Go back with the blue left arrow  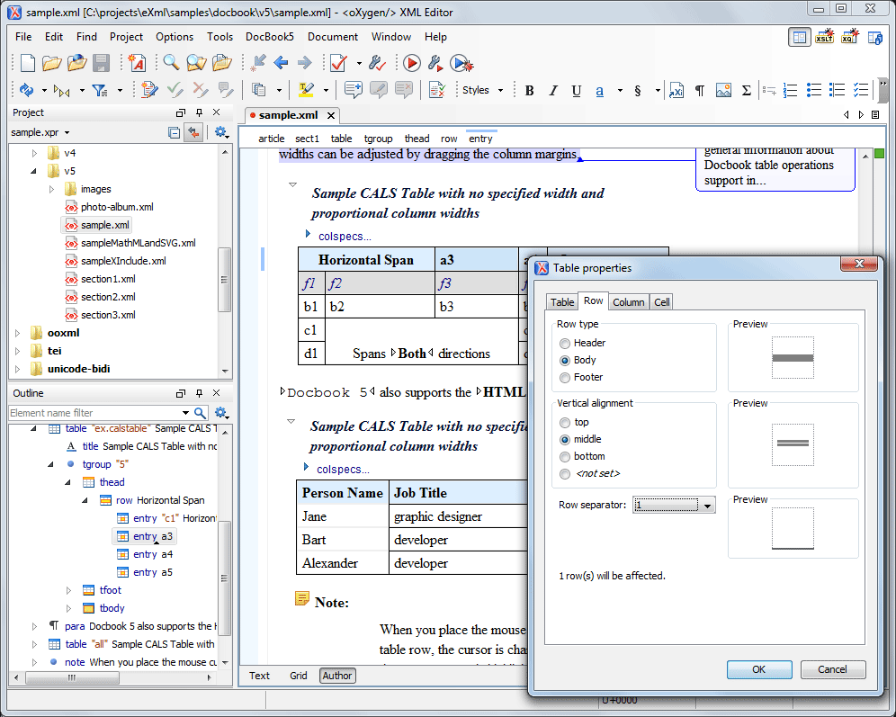click(x=281, y=63)
